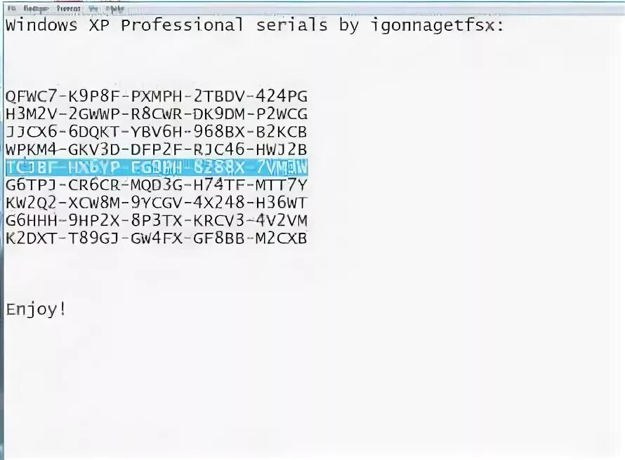Click the word 'Professional' in the first line
Image resolution: width=625 pixels, height=460 pixels.
pyautogui.click(x=182, y=25)
